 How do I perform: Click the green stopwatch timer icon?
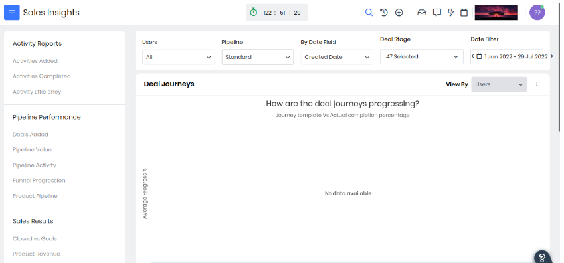coord(254,12)
